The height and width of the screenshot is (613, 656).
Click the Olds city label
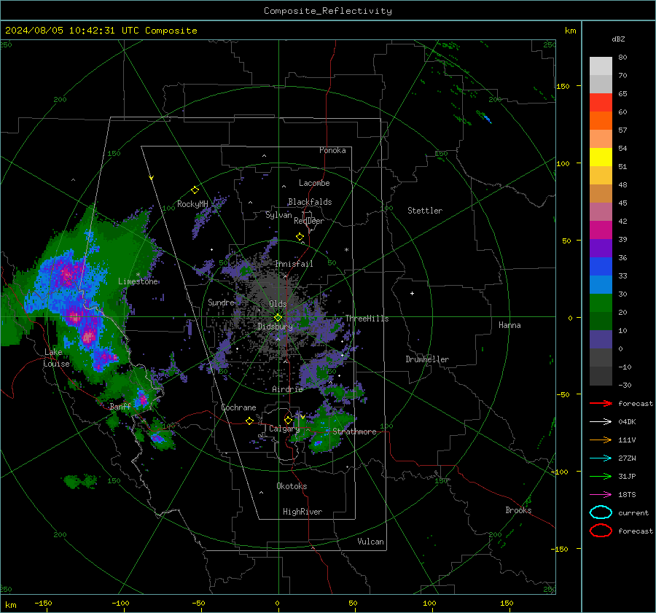[278, 304]
